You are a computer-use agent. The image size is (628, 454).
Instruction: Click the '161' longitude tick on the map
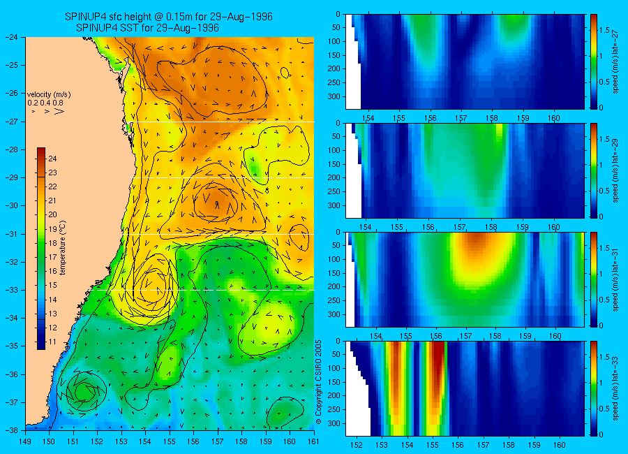point(313,441)
